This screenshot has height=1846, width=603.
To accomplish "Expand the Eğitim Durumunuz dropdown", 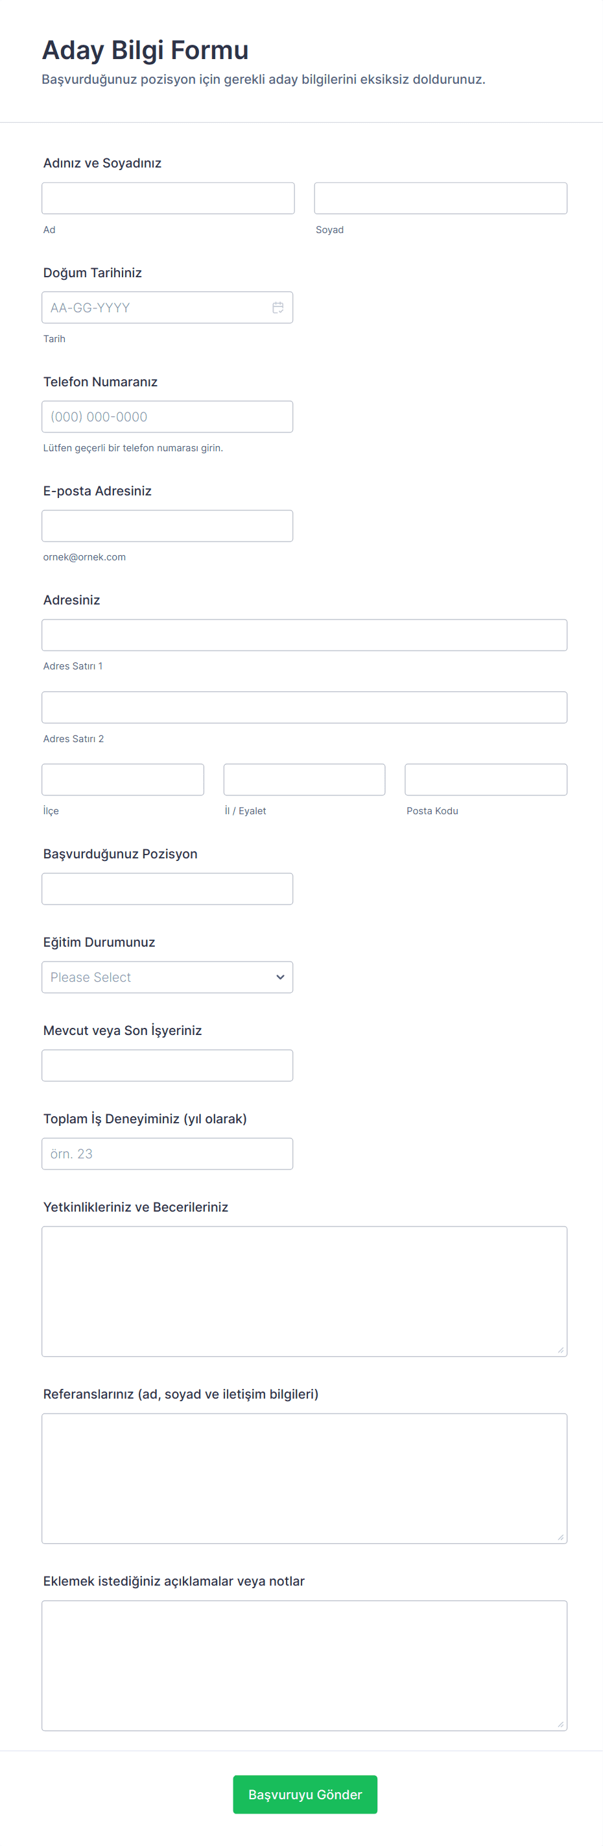I will coord(167,977).
